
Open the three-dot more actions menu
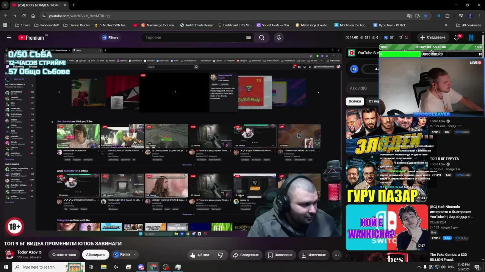coord(336,255)
